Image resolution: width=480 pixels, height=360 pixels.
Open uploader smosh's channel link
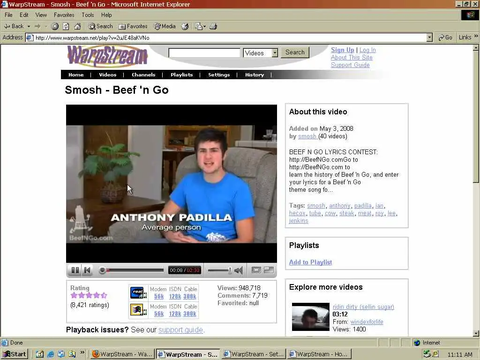pyautogui.click(x=307, y=136)
